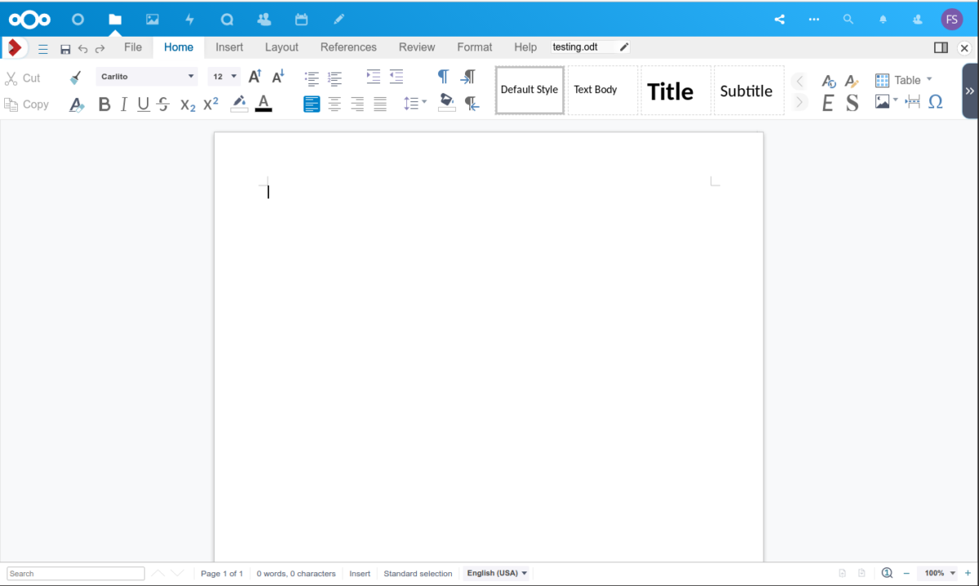Click the Copy button
979x586 pixels.
pos(27,104)
